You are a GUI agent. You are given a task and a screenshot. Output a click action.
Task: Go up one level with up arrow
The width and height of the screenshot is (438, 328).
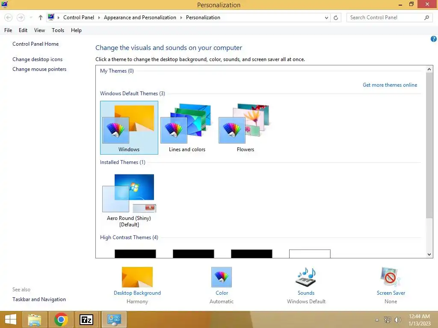41,18
